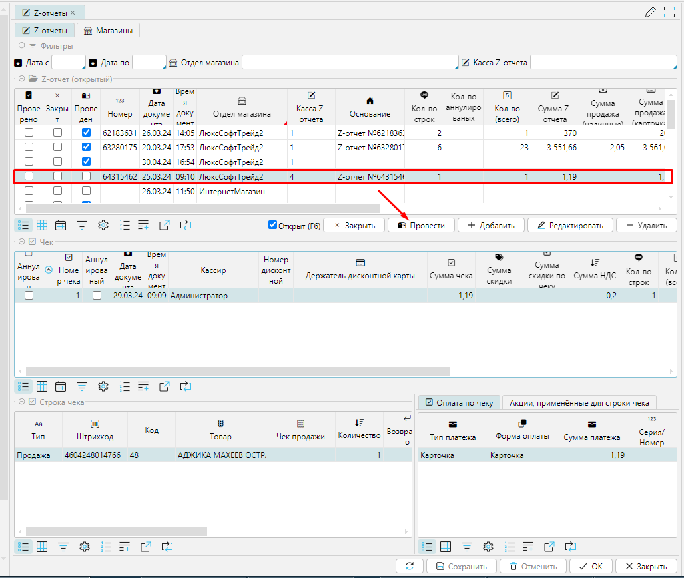
Task: Click calendar view icon in Z-отчет table toolbar
Action: click(61, 225)
